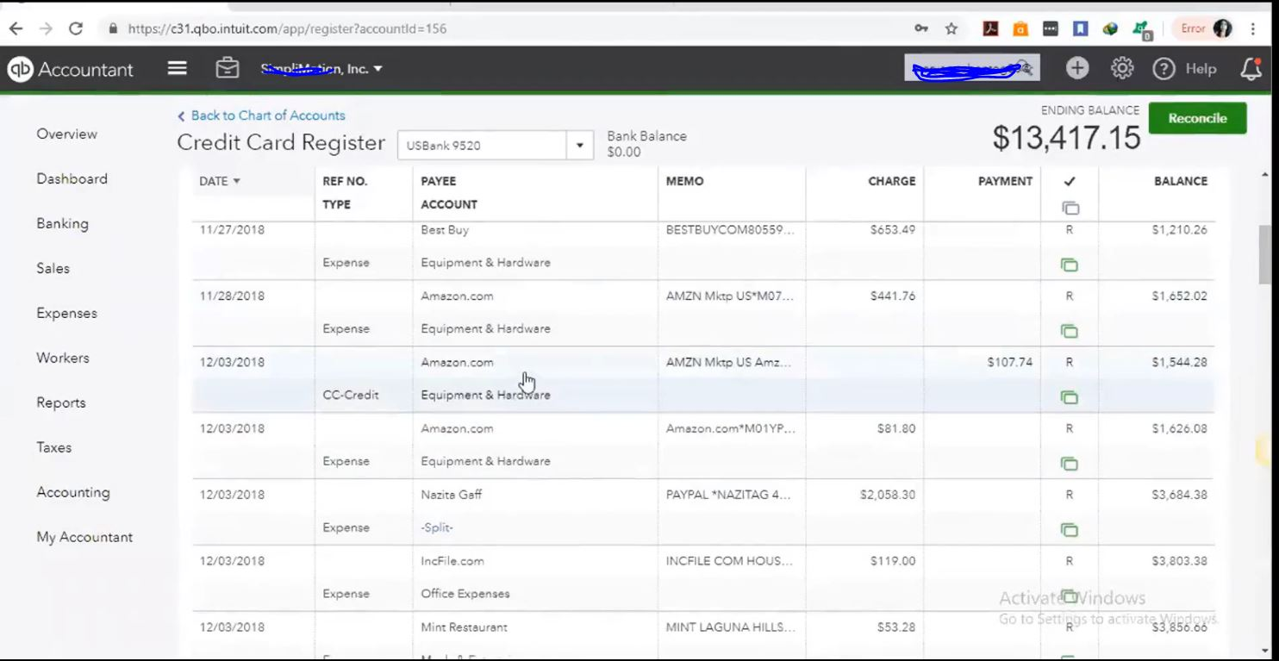The height and width of the screenshot is (661, 1279).
Task: Open the notifications bell
Action: pyautogui.click(x=1251, y=69)
